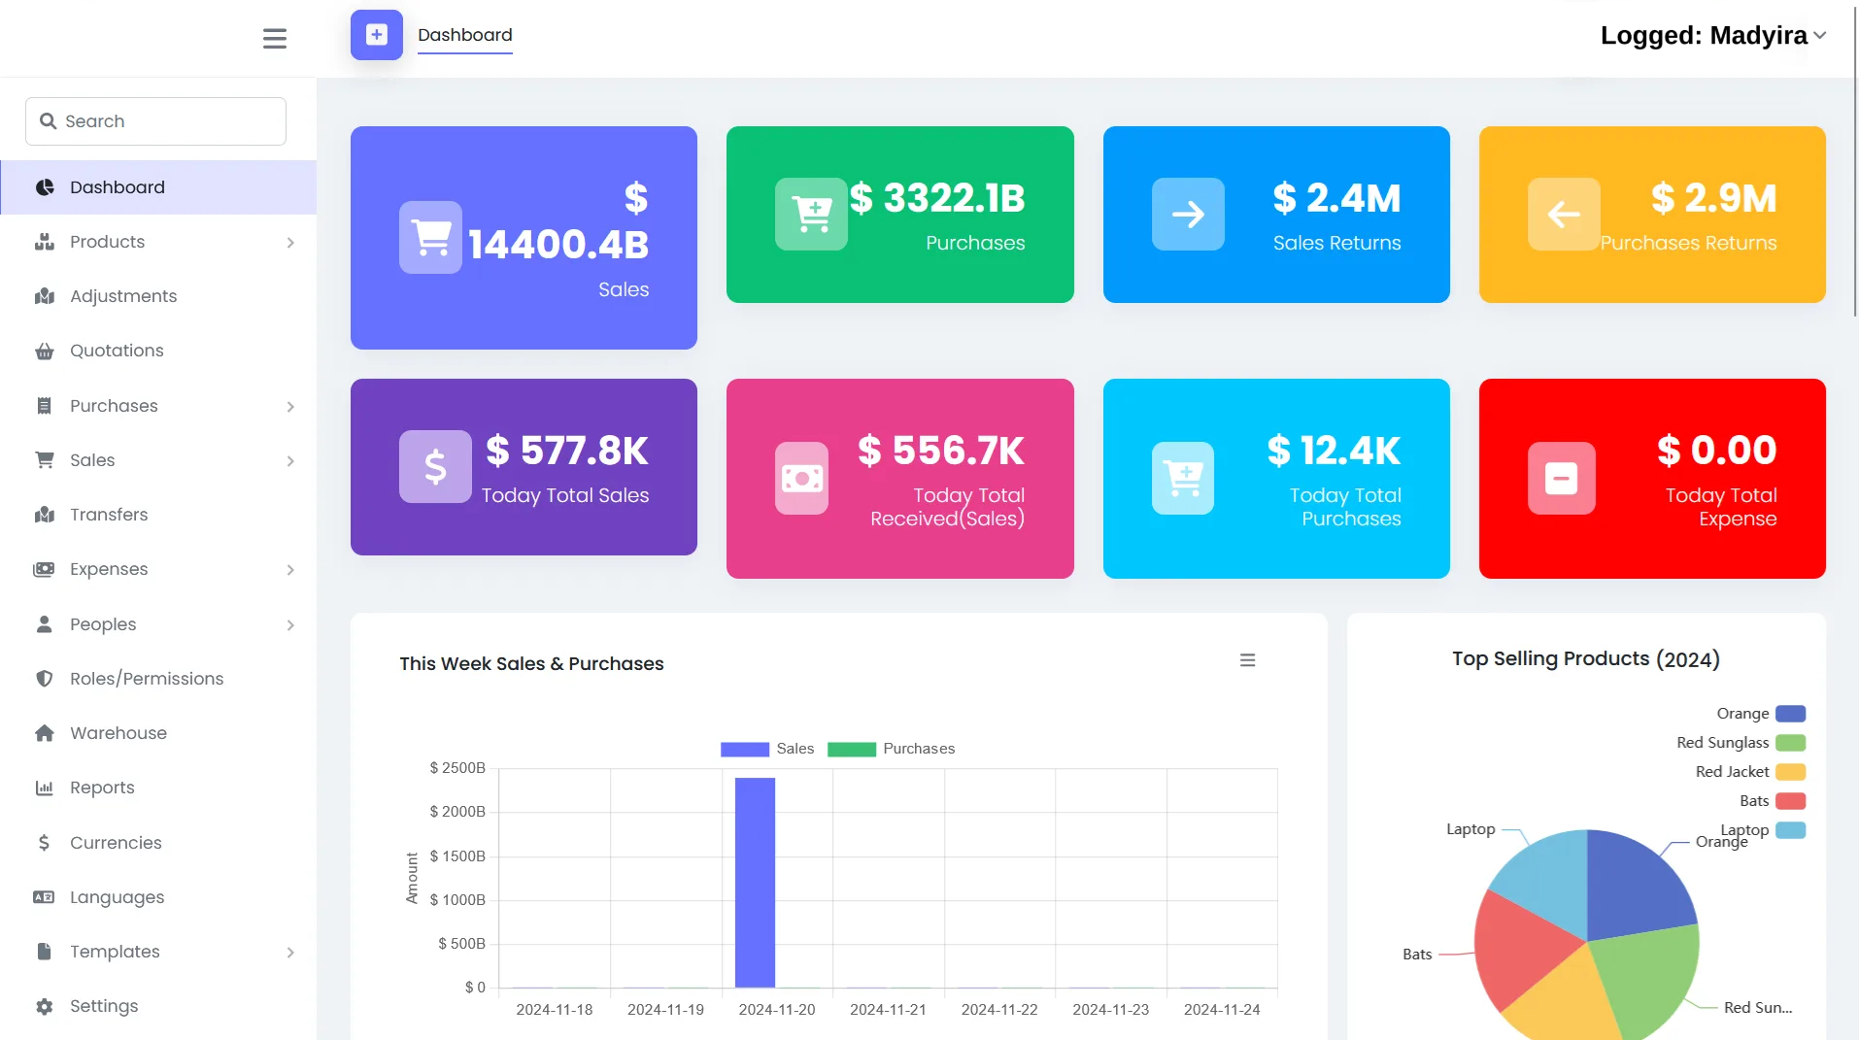Viewport: 1859px width, 1040px height.
Task: Click the Transfers icon in sidebar
Action: click(x=46, y=515)
